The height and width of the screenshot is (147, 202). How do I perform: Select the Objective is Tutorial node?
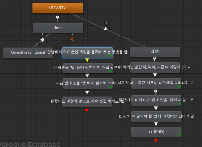tap(28, 53)
